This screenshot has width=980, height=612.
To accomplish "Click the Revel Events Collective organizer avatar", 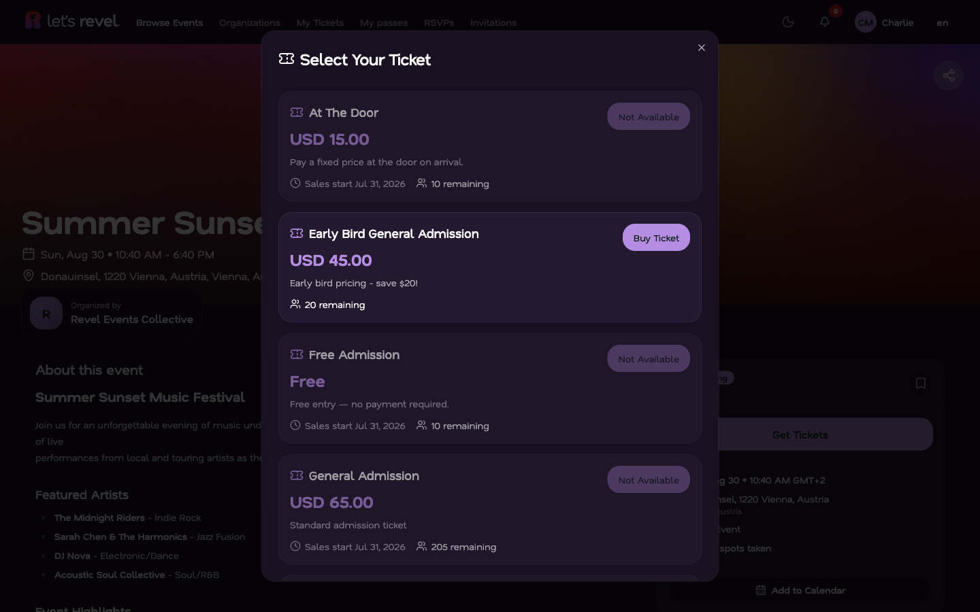I will 46,313.
